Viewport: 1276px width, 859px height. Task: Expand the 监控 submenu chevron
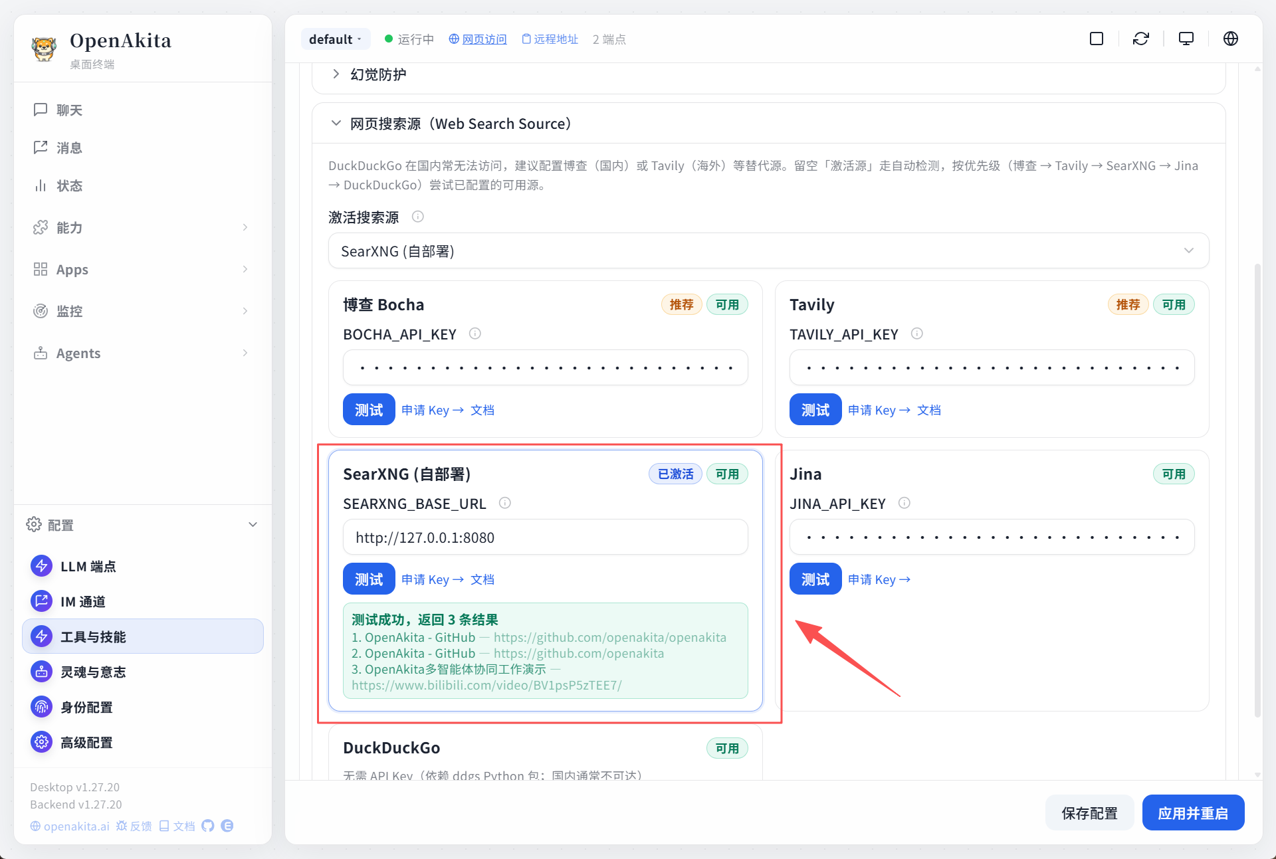pos(245,311)
